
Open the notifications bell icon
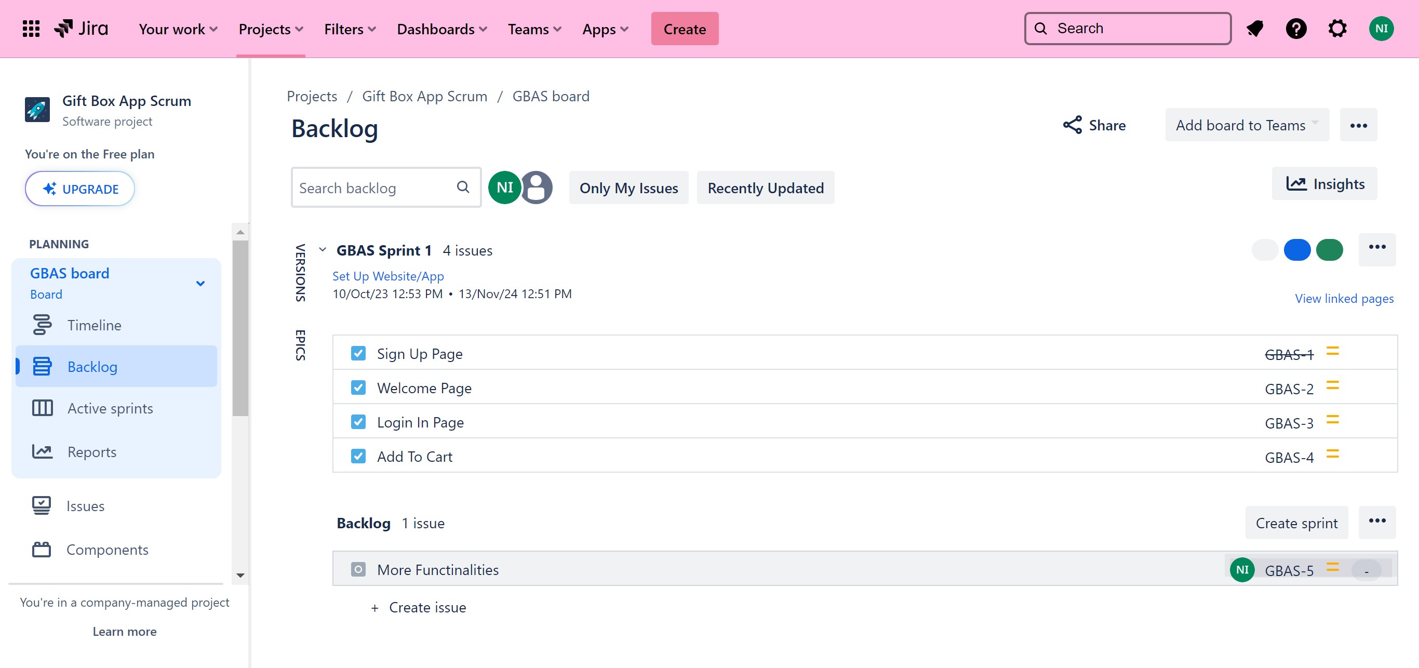point(1254,29)
